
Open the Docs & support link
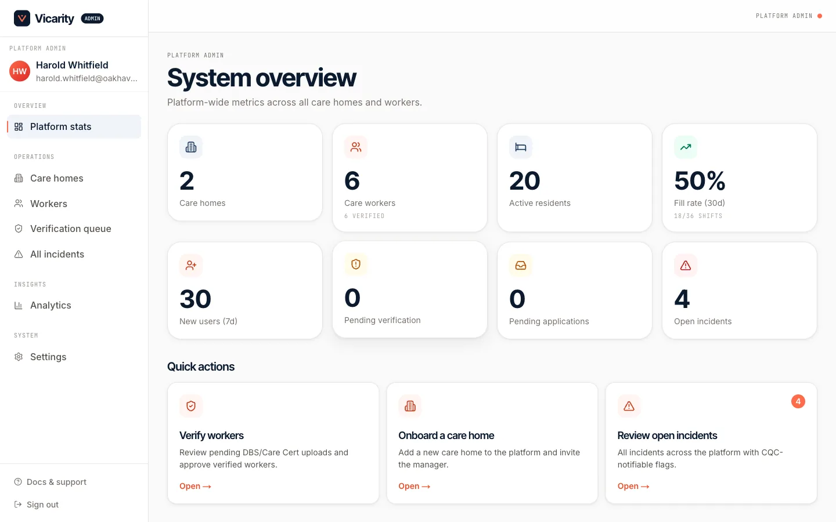click(x=56, y=482)
